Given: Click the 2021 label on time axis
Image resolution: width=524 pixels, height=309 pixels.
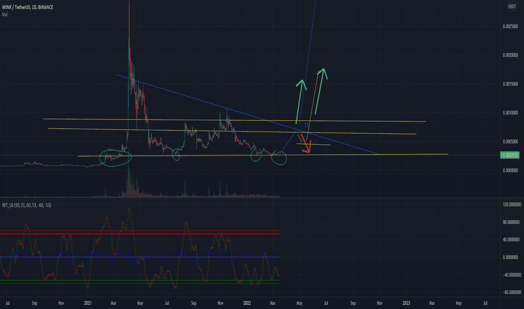Looking at the screenshot, I should click(88, 303).
